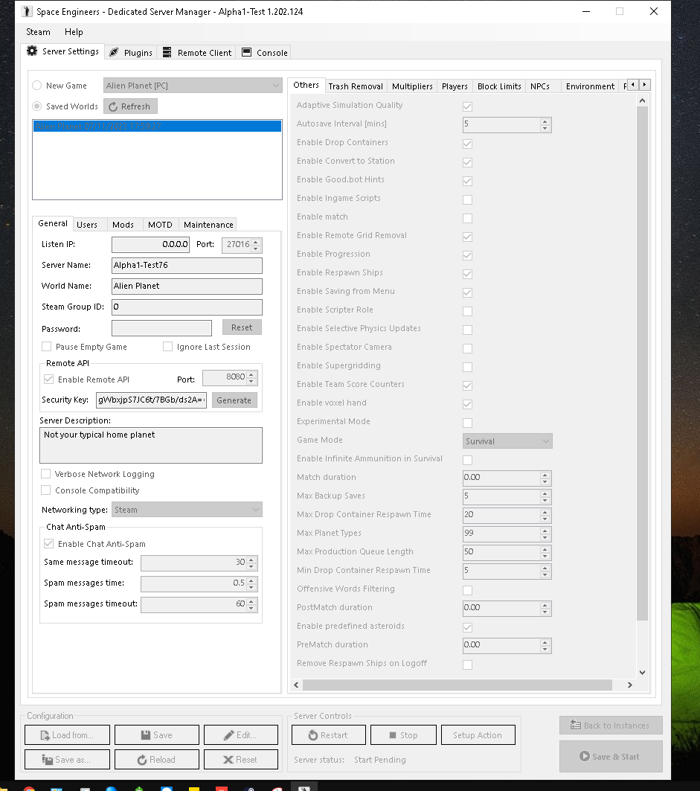Click Load from folder button
Image resolution: width=700 pixels, height=791 pixels.
coord(67,735)
